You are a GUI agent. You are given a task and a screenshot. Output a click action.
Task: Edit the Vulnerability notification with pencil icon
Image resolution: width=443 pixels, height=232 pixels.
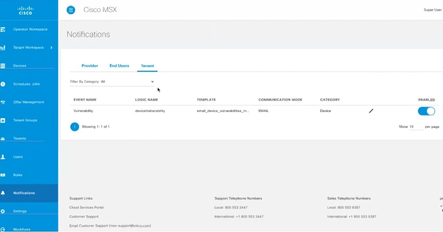click(x=371, y=111)
